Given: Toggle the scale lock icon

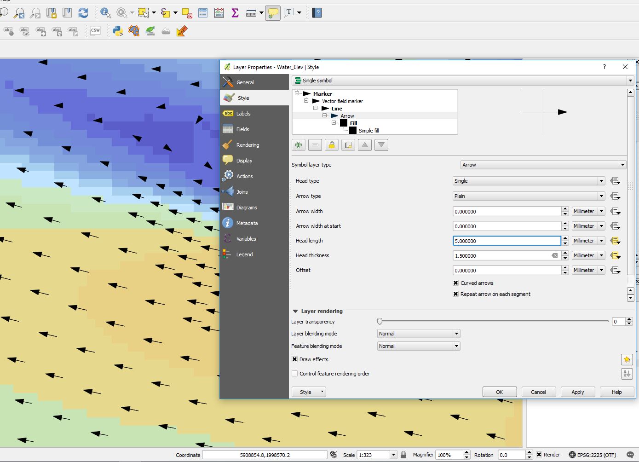Looking at the screenshot, I should point(403,455).
